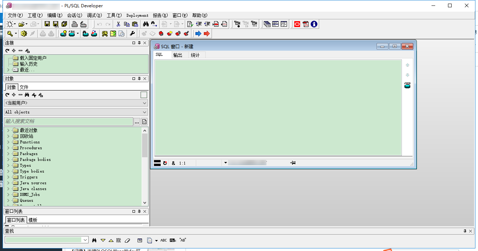
Task: Click the Copy icon in toolbar
Action: pos(127,24)
